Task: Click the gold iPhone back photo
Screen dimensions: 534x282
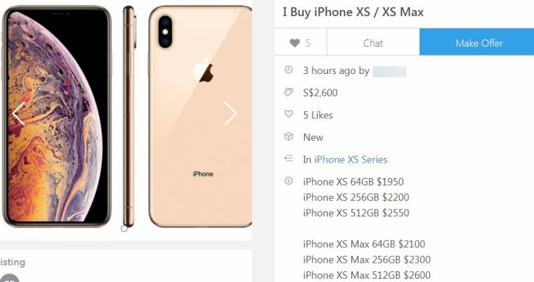Action: tap(200, 117)
